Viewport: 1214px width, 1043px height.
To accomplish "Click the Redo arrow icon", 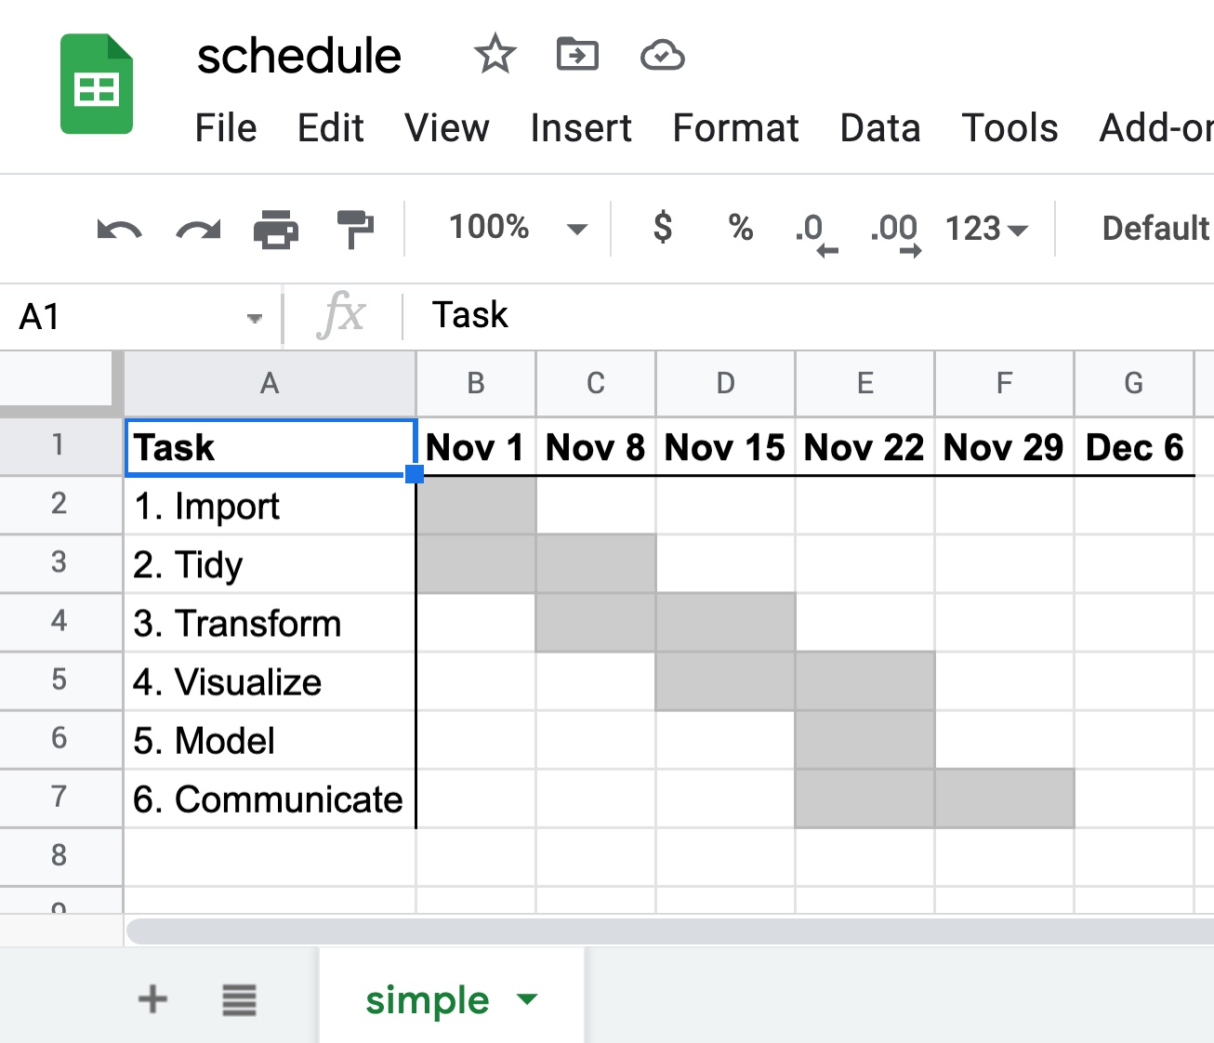I will [198, 229].
